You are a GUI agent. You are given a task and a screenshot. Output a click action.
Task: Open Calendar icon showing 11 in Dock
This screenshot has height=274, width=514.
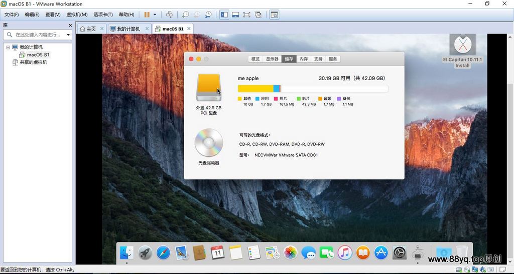click(217, 253)
